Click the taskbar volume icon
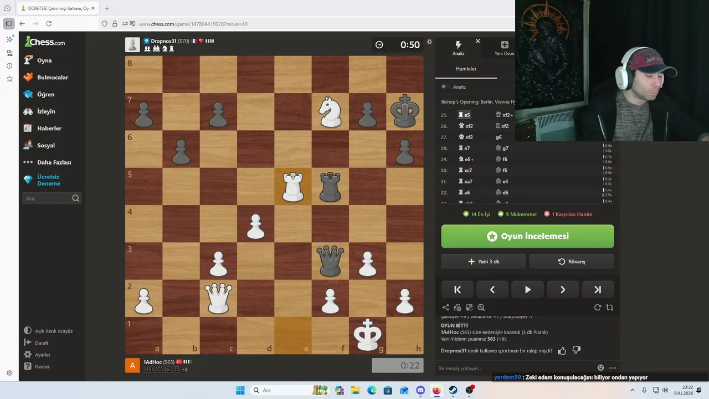 coord(664,390)
